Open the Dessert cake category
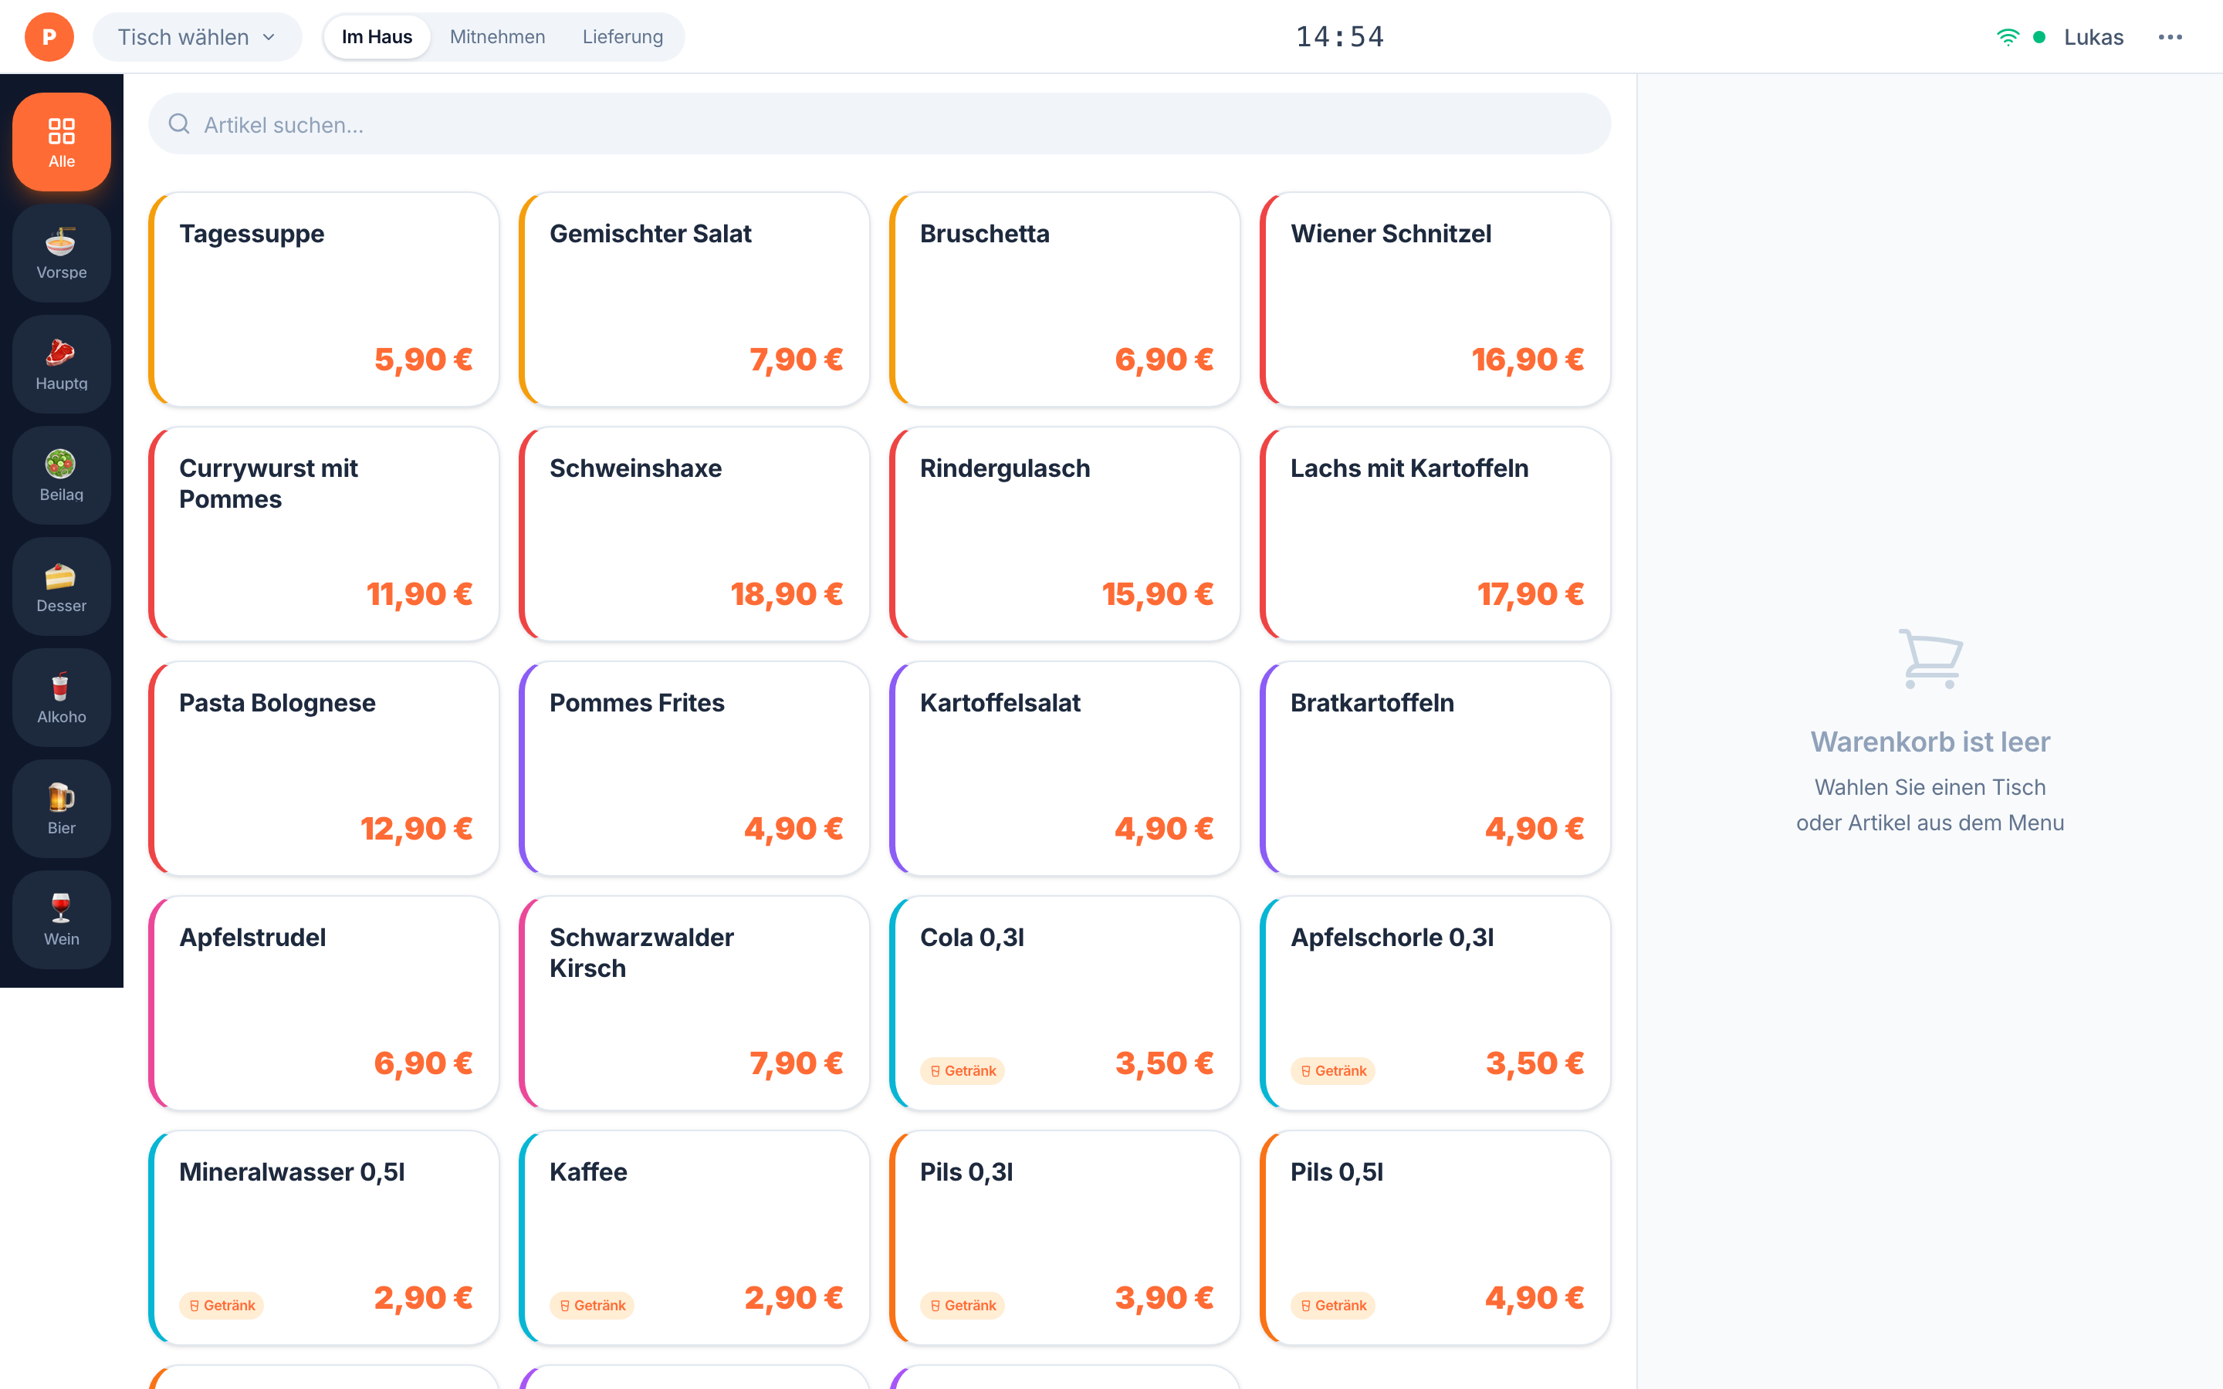The height and width of the screenshot is (1389, 2223). click(x=62, y=586)
